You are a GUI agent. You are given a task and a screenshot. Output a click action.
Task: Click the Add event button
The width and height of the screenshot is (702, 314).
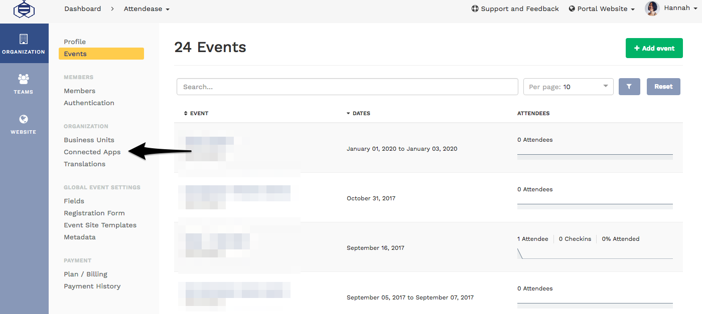[654, 48]
